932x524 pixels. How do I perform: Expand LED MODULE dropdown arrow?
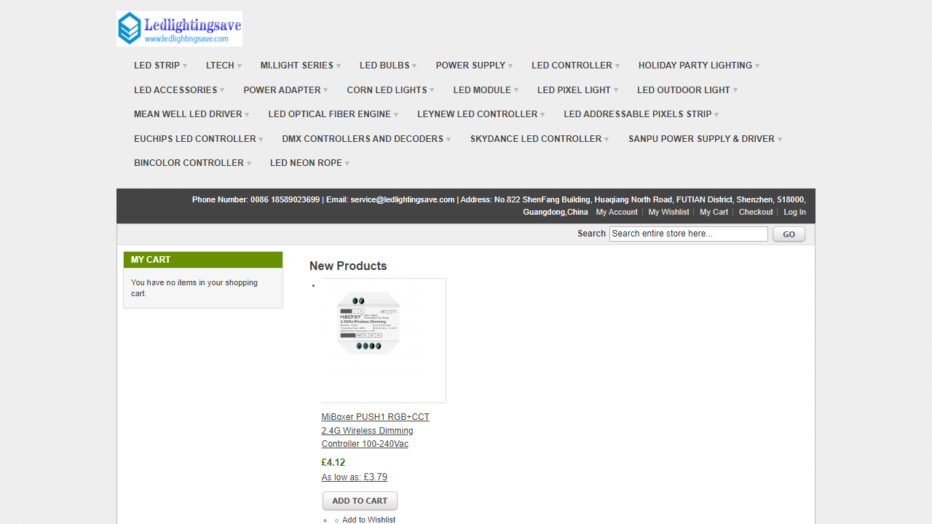[516, 91]
